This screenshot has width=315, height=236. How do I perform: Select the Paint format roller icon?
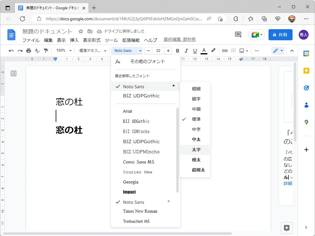(46, 51)
